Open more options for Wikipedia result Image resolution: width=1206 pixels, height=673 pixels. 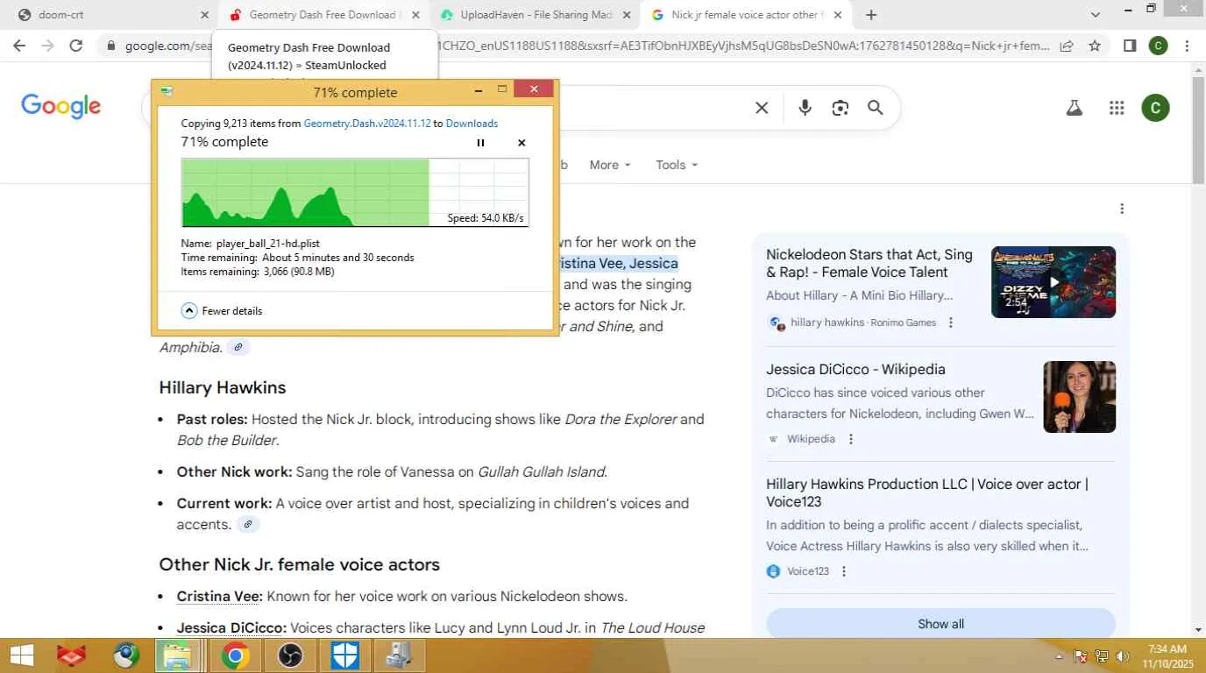(851, 439)
